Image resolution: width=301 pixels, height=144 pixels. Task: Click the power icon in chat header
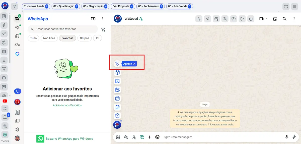coord(251,19)
